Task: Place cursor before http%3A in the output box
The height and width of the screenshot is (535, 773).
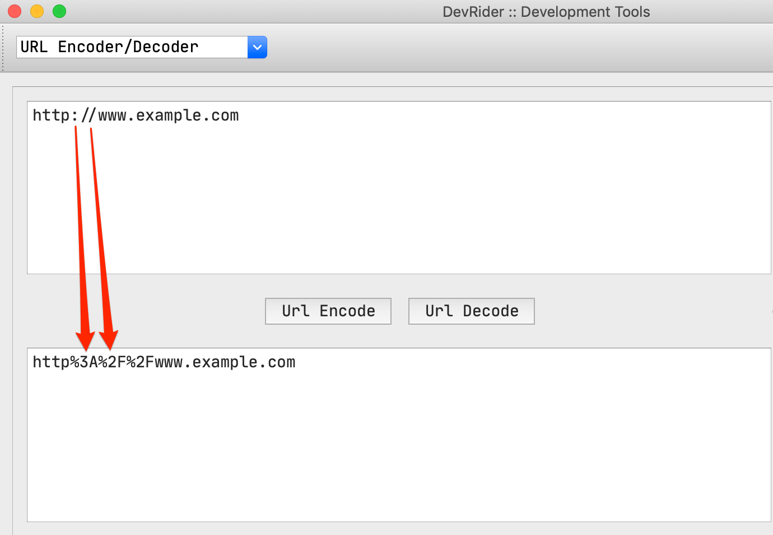Action: coord(33,362)
